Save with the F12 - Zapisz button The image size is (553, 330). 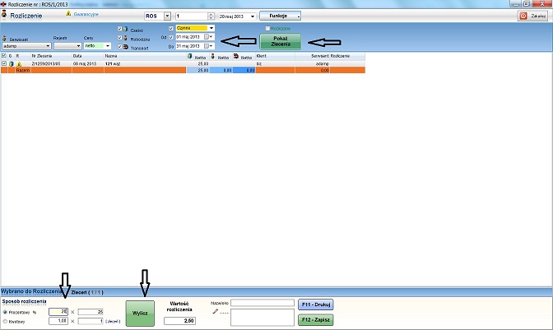(x=316, y=320)
